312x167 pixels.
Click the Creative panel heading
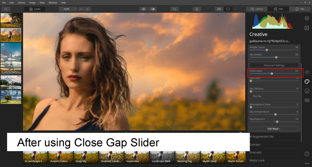click(x=258, y=34)
